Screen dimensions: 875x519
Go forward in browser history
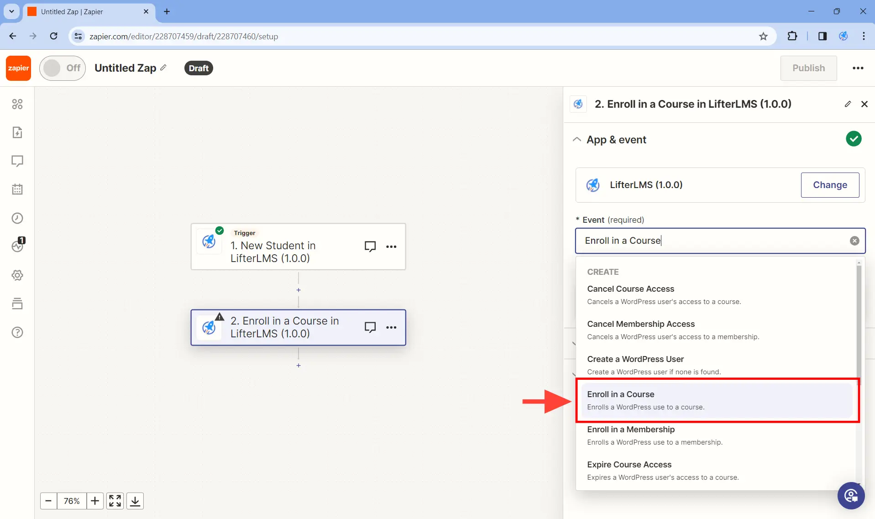coord(33,36)
